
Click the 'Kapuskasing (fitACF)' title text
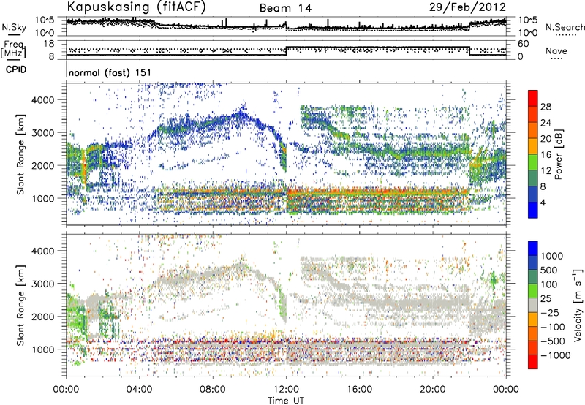(x=136, y=7)
